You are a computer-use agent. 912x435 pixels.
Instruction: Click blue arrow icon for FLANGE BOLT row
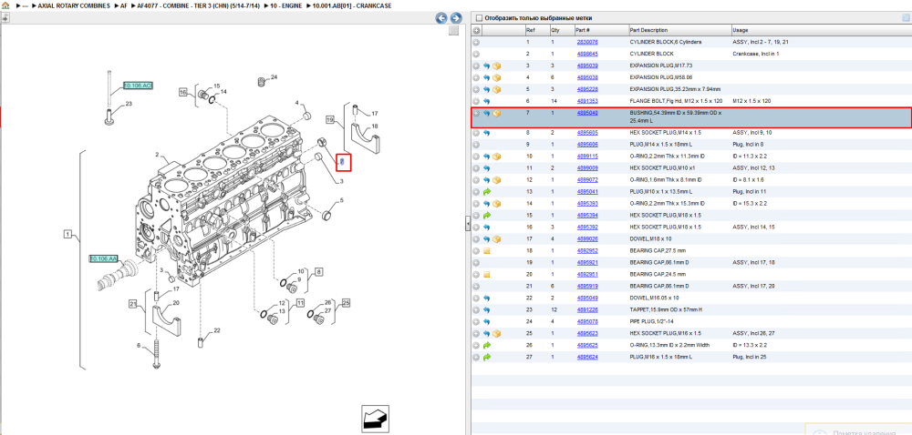tap(487, 101)
